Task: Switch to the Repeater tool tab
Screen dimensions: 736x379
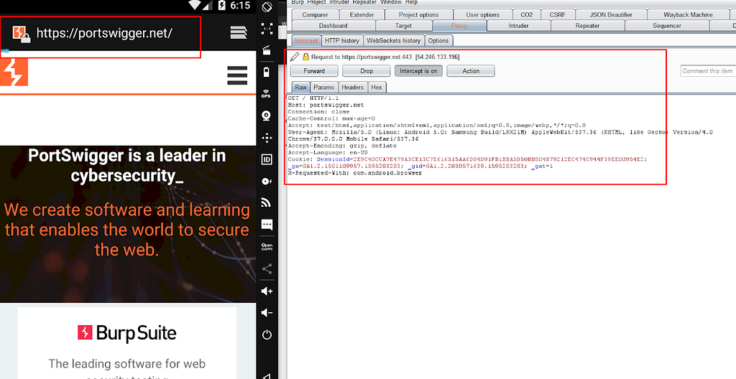Action: point(587,26)
